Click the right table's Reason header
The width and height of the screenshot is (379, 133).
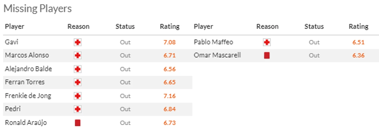[267, 26]
